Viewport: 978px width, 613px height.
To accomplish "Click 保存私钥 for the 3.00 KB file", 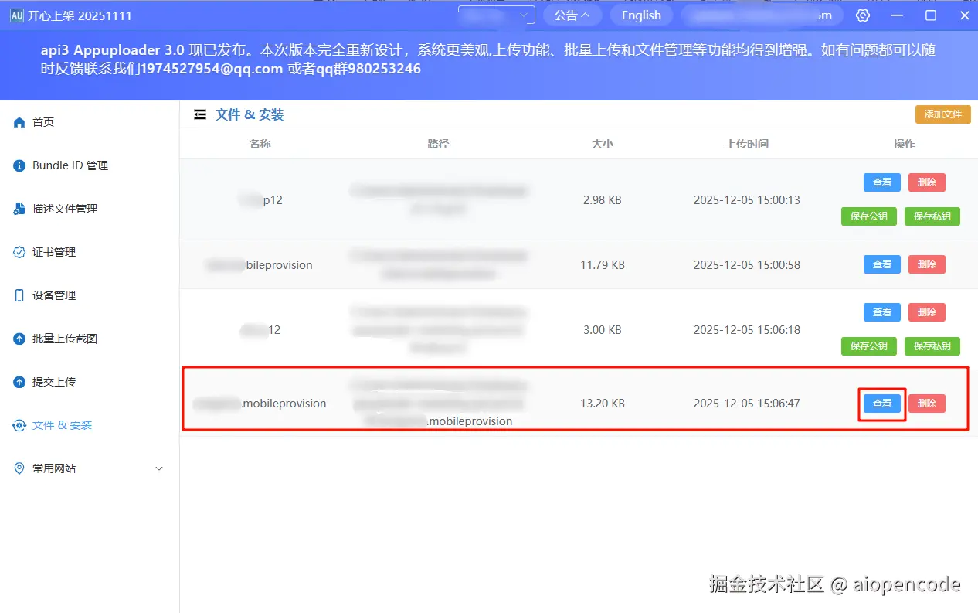I will pos(932,346).
